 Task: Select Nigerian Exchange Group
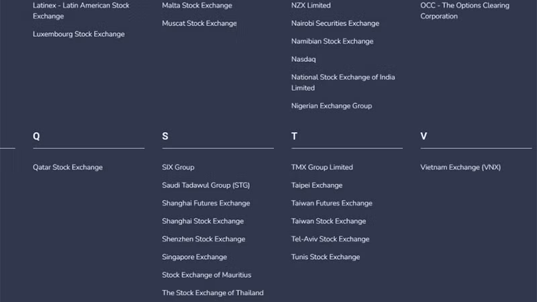click(x=332, y=106)
